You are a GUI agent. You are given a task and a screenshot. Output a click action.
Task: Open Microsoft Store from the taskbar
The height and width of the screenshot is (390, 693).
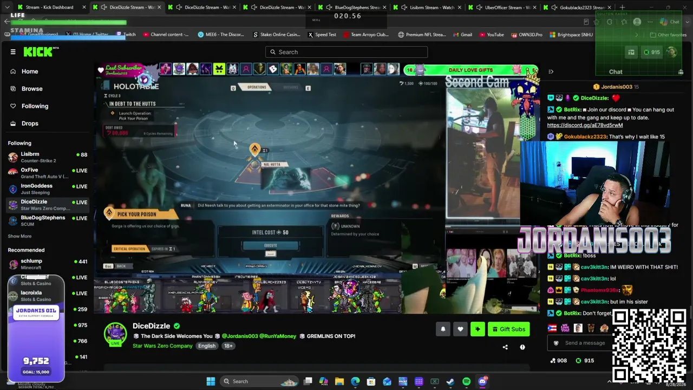371,381
